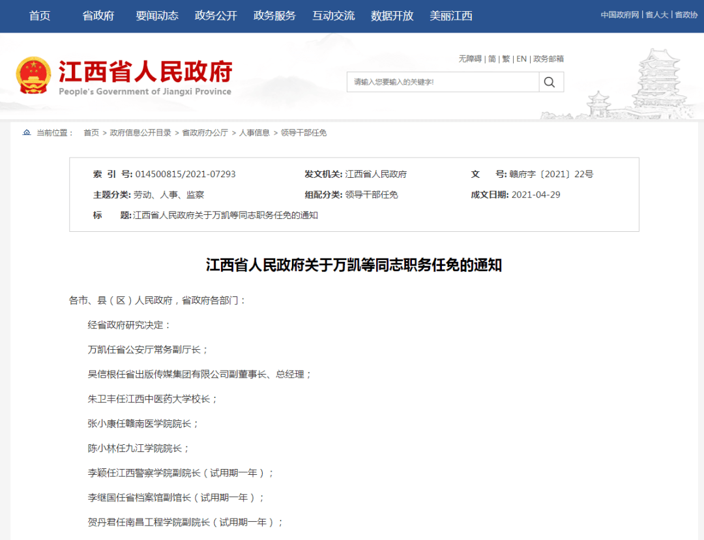The height and width of the screenshot is (540, 704).
Task: Switch the page language to EN
Action: click(x=521, y=59)
